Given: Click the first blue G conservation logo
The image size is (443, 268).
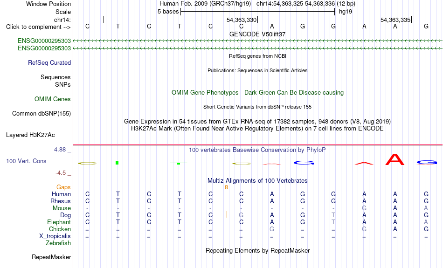Looking at the screenshot, I should tap(304, 163).
